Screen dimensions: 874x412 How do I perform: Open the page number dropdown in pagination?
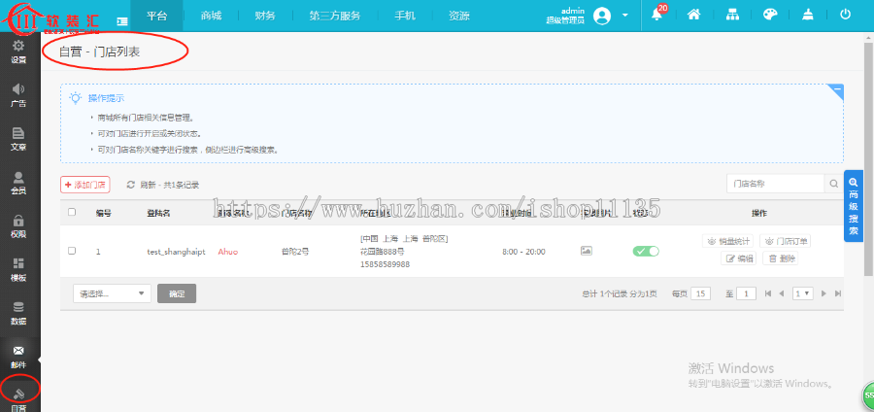click(803, 293)
